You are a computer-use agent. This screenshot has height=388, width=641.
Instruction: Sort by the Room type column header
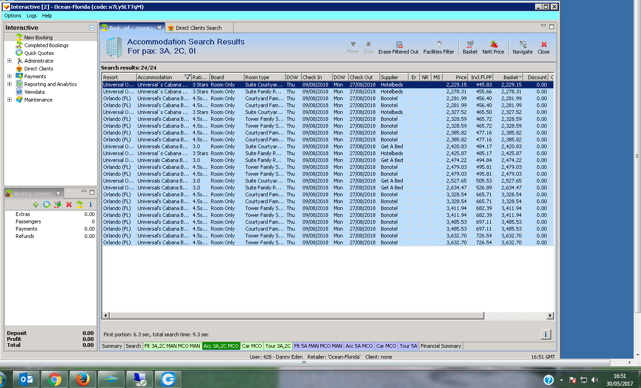click(264, 77)
